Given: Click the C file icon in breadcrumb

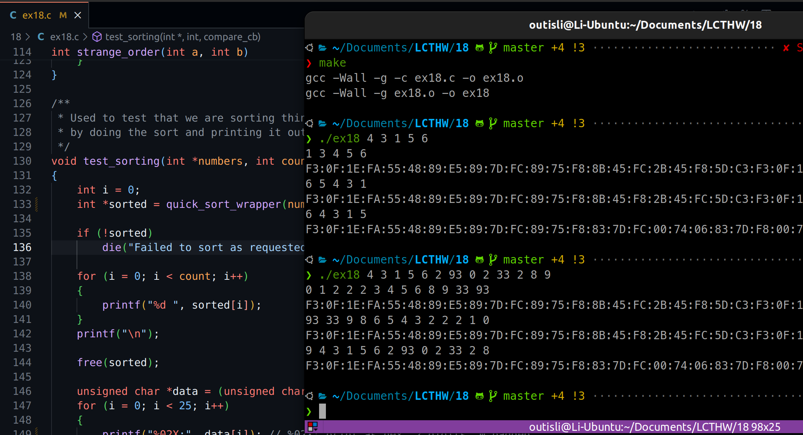Looking at the screenshot, I should tap(41, 37).
